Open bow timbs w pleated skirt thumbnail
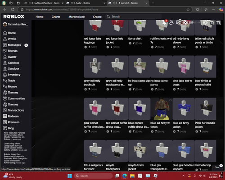Screen dimensions: 225x180 (206, 67)
